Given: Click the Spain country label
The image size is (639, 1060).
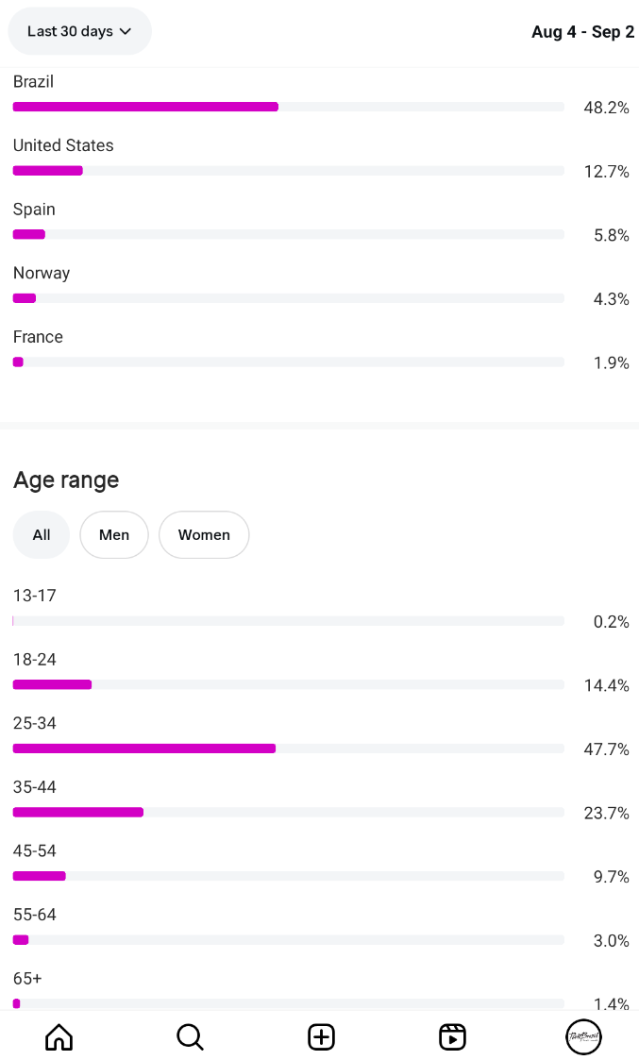Looking at the screenshot, I should (34, 210).
